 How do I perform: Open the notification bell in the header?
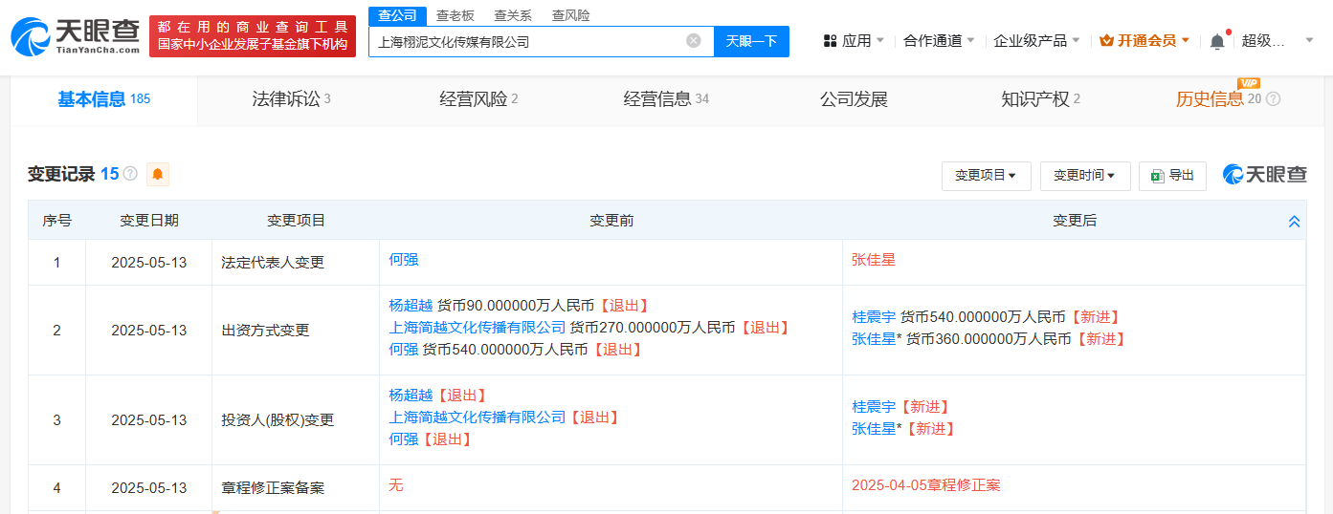coord(1217,41)
